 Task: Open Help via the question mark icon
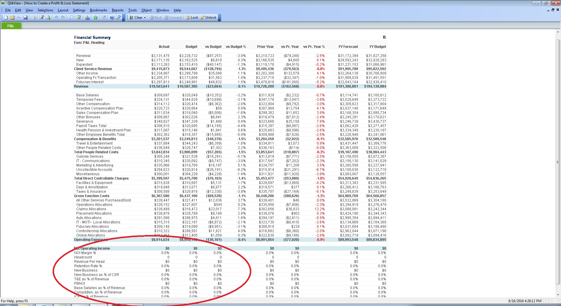(112, 17)
